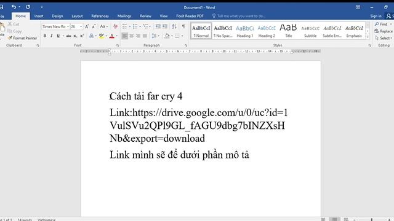This screenshot has height=221, width=394.
Task: Expand the Styles gallery More arrow
Action: click(x=368, y=37)
